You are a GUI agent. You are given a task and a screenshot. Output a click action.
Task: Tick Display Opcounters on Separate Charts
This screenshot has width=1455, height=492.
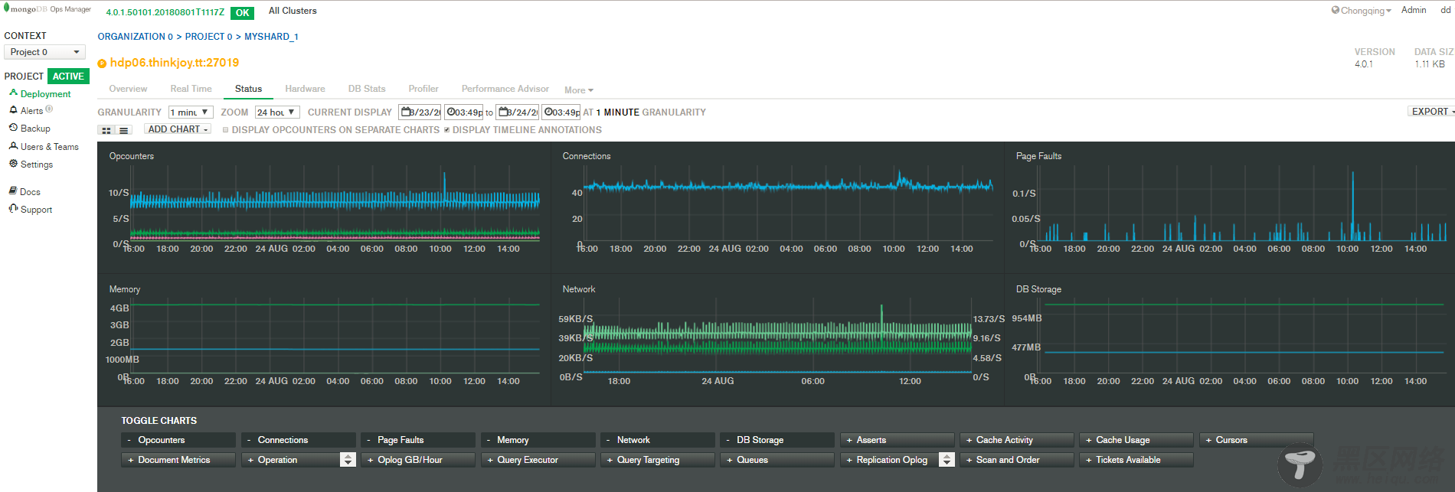tap(225, 130)
